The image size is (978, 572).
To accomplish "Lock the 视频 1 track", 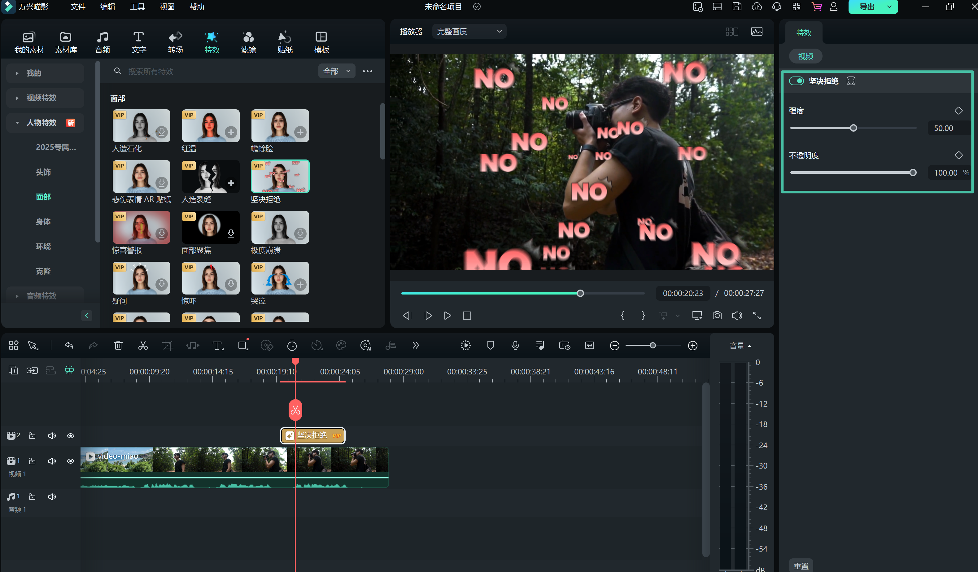I will [32, 461].
